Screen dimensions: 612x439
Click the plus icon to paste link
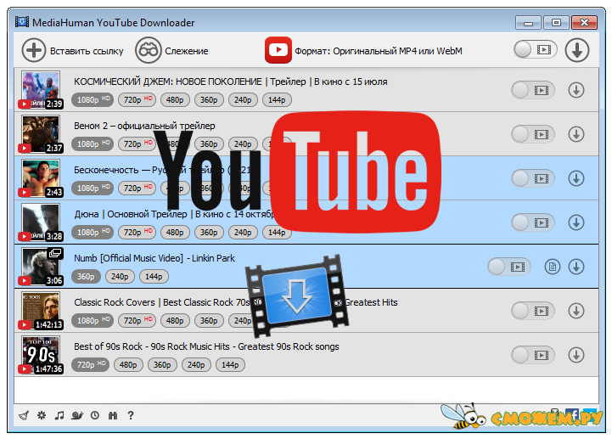pyautogui.click(x=34, y=50)
